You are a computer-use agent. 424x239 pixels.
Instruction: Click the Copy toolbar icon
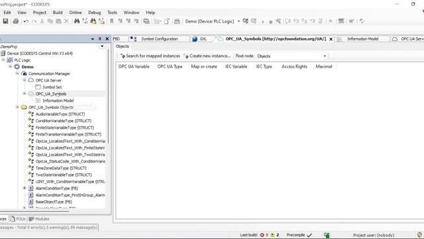point(50,21)
